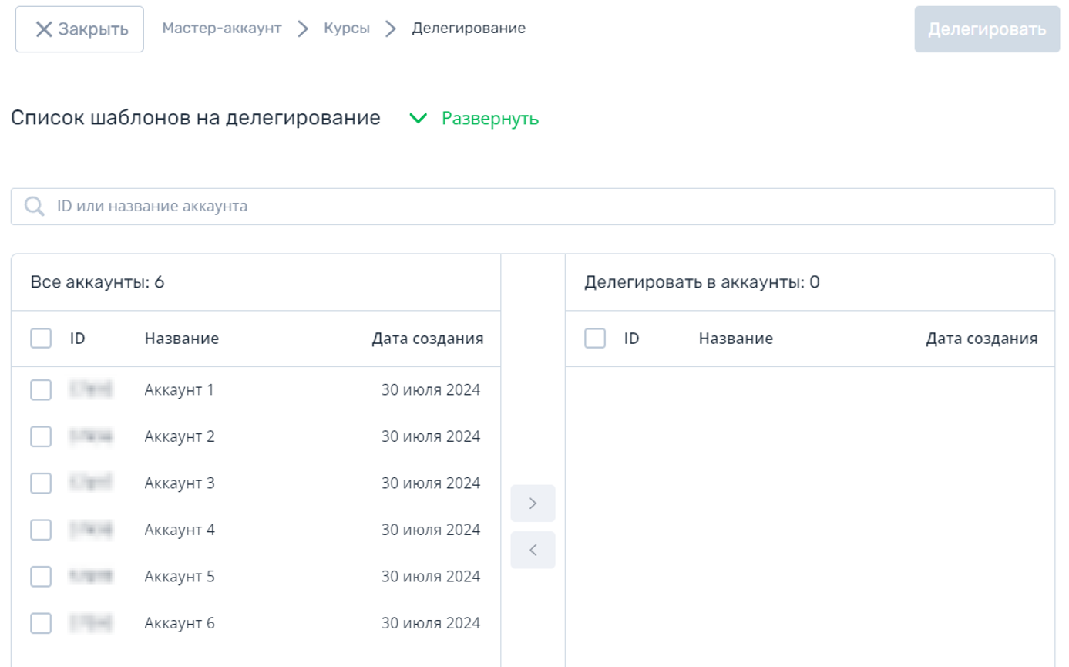Screen dimensions: 1069x667
Task: Click the Дата создания header in left list
Action: (428, 339)
